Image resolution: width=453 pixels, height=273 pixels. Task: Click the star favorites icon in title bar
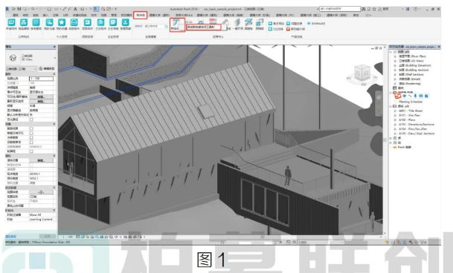(x=374, y=9)
